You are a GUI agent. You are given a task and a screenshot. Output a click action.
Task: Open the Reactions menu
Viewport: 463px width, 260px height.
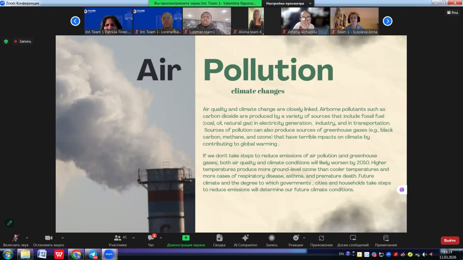pos(296,240)
